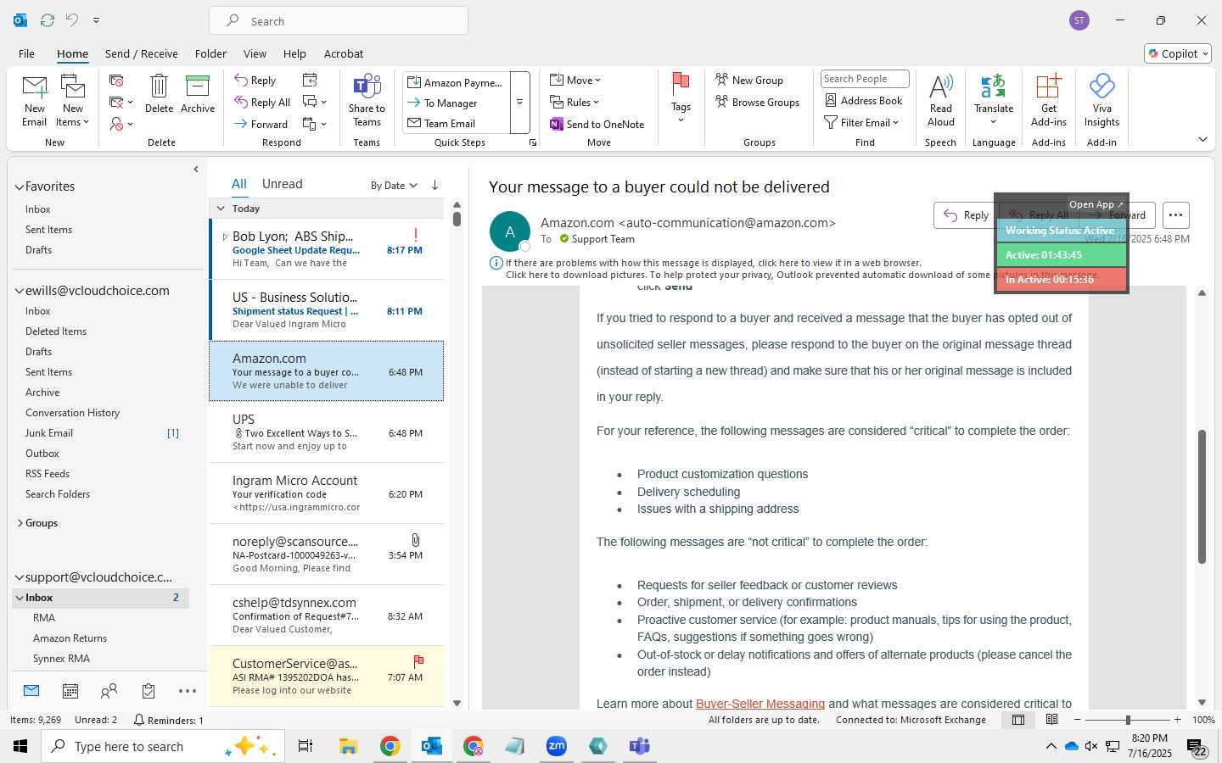The height and width of the screenshot is (763, 1222).
Task: Show All messages filter
Action: pyautogui.click(x=239, y=184)
